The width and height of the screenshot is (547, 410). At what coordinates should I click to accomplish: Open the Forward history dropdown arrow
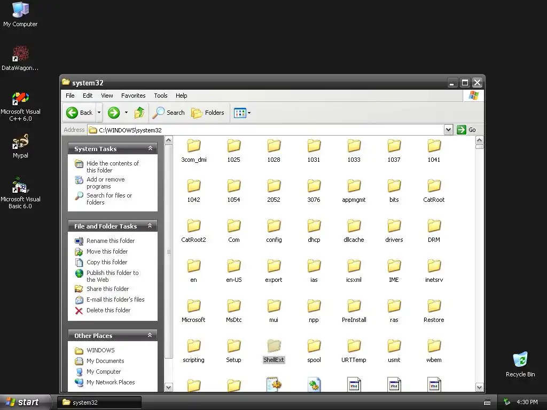[126, 113]
